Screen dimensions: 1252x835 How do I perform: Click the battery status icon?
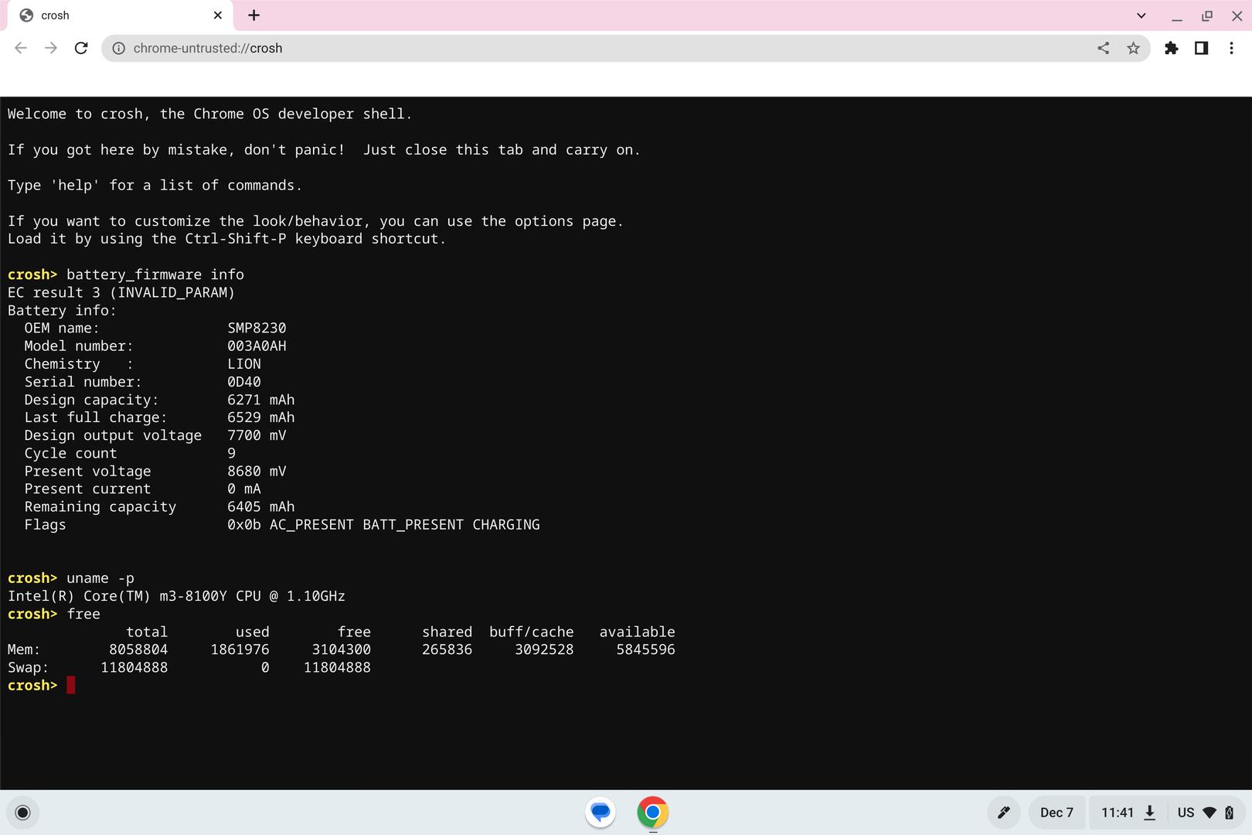[x=1230, y=813]
